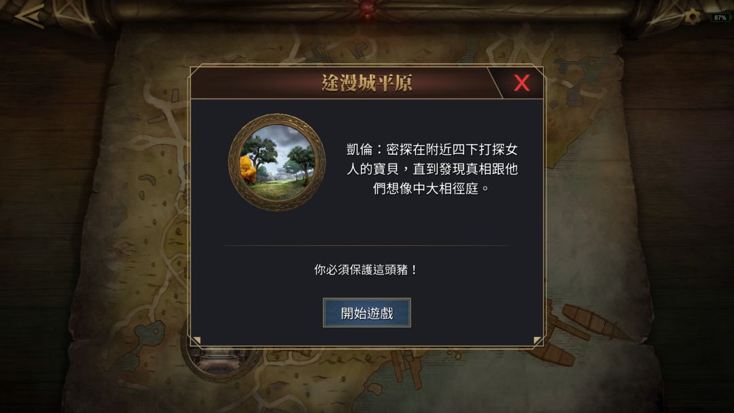Click the 你必須保護這頭豬 objective text
The width and height of the screenshot is (734, 413).
[x=366, y=270]
